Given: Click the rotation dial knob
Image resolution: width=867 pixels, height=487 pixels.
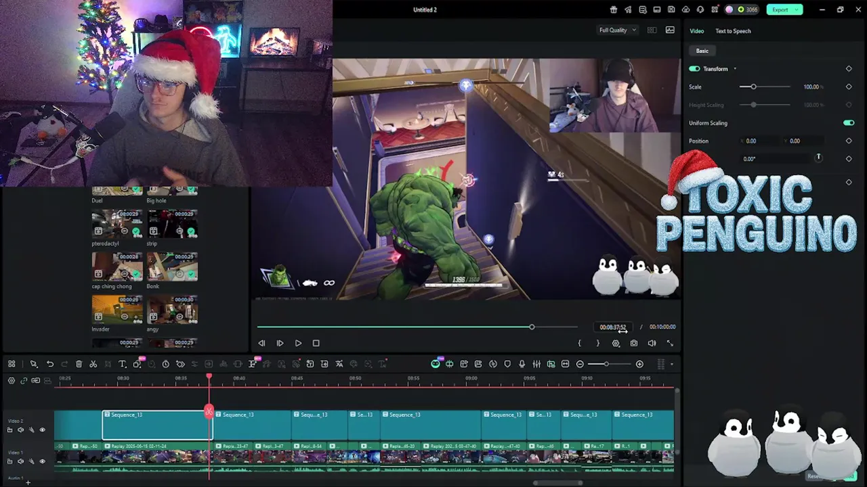Looking at the screenshot, I should (x=818, y=158).
